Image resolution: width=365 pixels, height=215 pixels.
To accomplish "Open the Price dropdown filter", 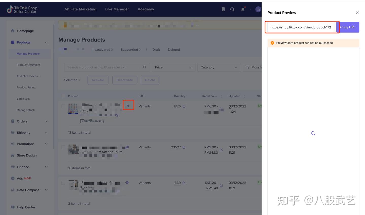I will click(x=173, y=67).
